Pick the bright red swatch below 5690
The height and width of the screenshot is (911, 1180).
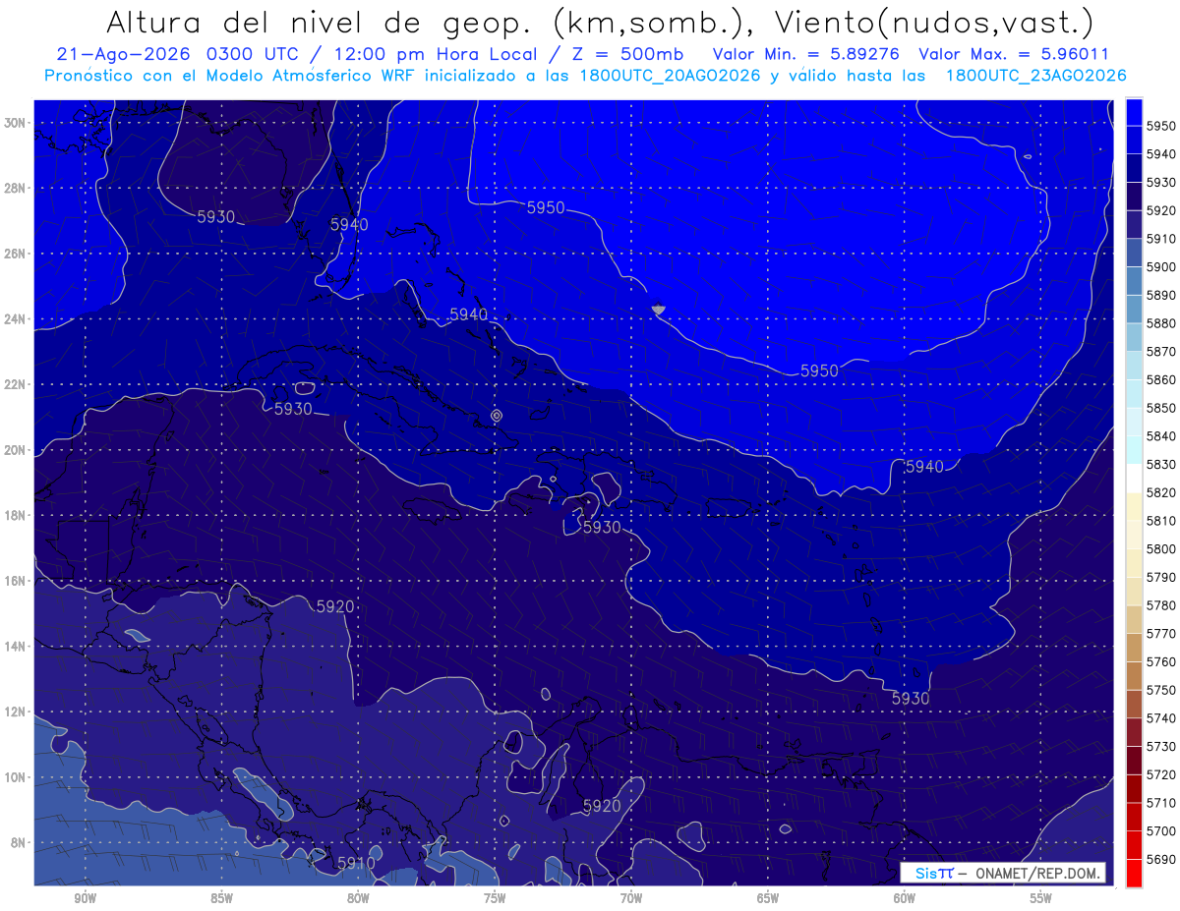(1134, 872)
